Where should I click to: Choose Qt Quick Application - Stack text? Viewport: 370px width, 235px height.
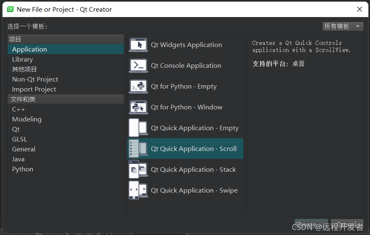tap(193, 170)
